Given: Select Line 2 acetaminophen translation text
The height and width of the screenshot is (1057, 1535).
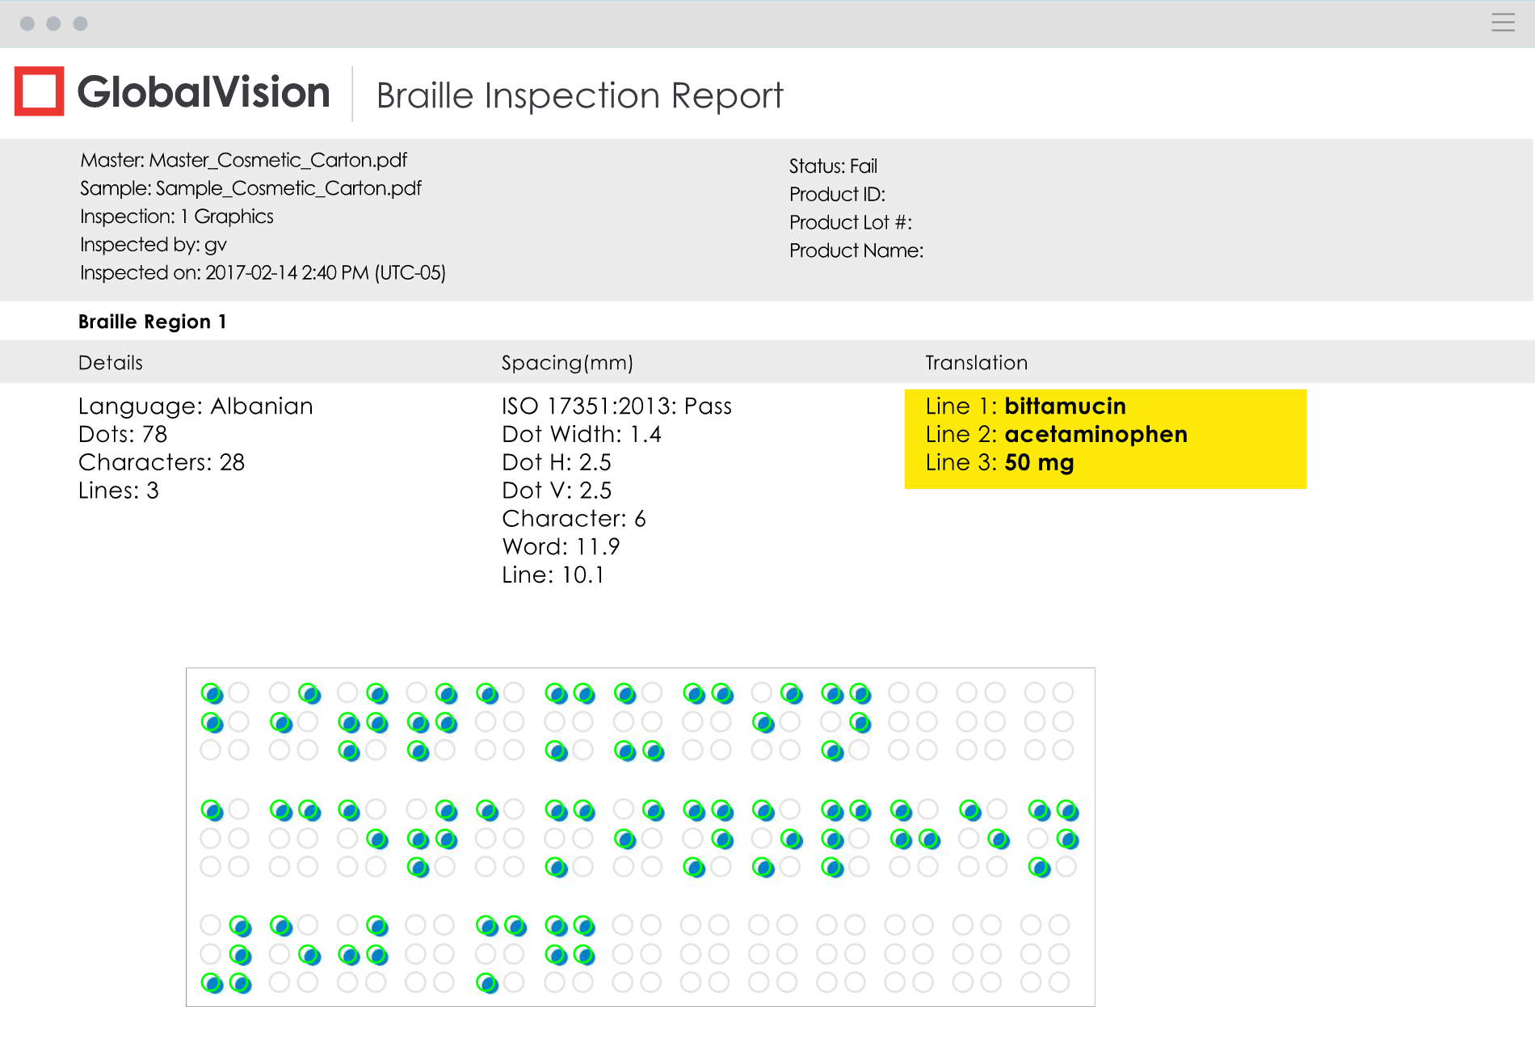Looking at the screenshot, I should tap(1056, 435).
